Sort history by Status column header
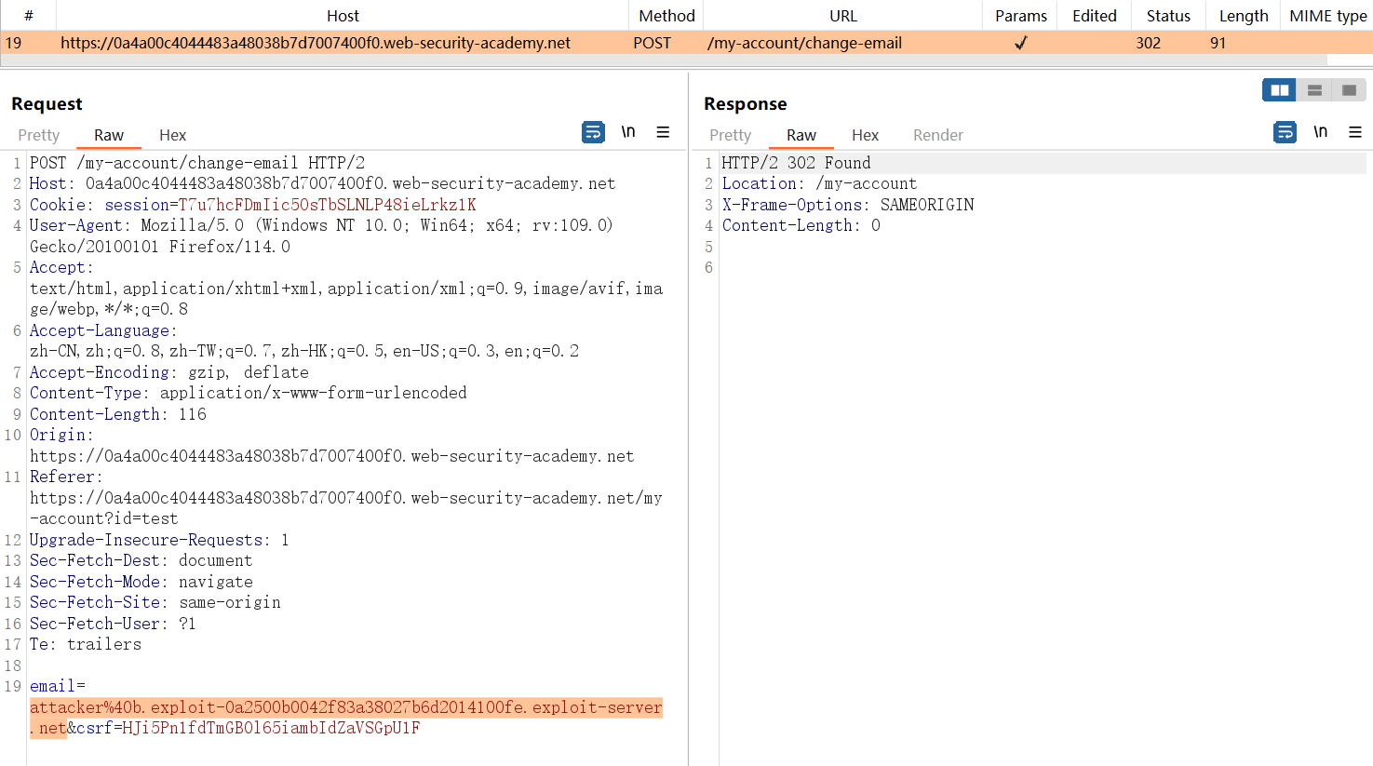 pyautogui.click(x=1168, y=16)
